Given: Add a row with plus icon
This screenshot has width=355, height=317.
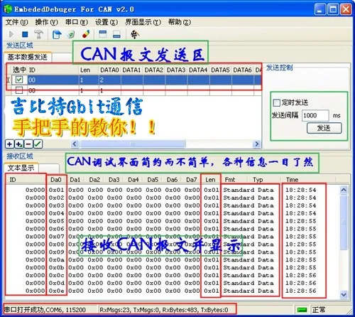Looking at the screenshot, I should (9, 144).
